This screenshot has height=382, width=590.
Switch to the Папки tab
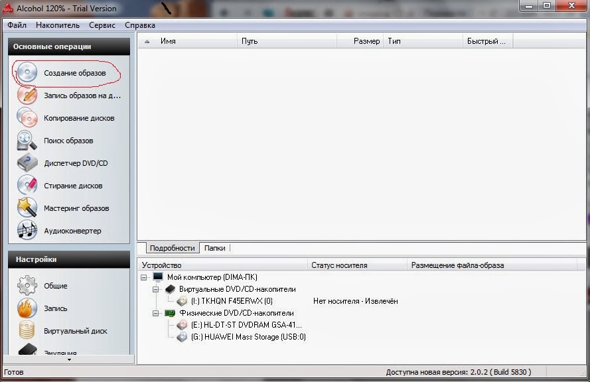pyautogui.click(x=215, y=248)
